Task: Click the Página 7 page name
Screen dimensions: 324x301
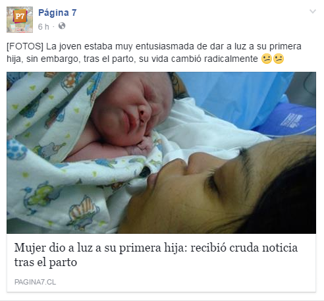Action: [x=57, y=13]
